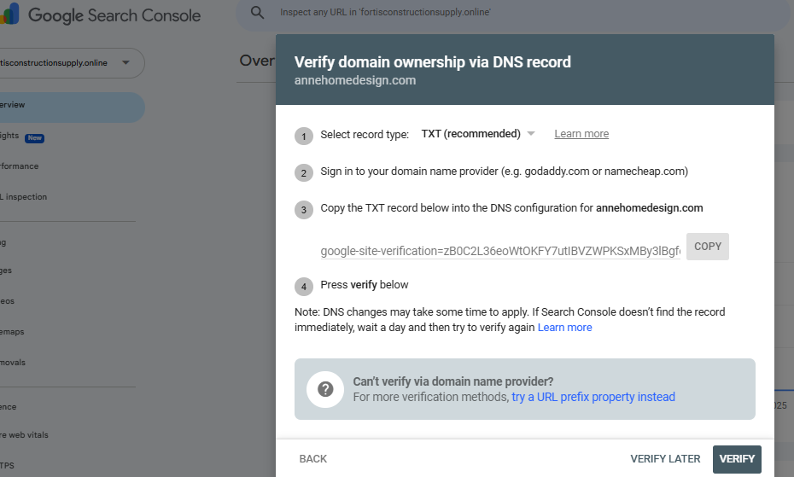Open Performance in the sidebar
Image resolution: width=794 pixels, height=477 pixels.
click(x=19, y=166)
